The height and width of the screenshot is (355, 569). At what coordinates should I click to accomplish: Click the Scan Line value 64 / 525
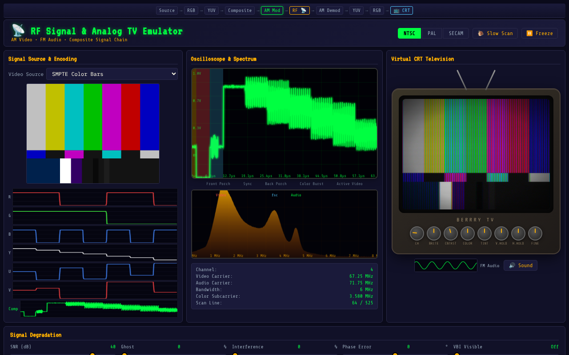click(x=363, y=303)
